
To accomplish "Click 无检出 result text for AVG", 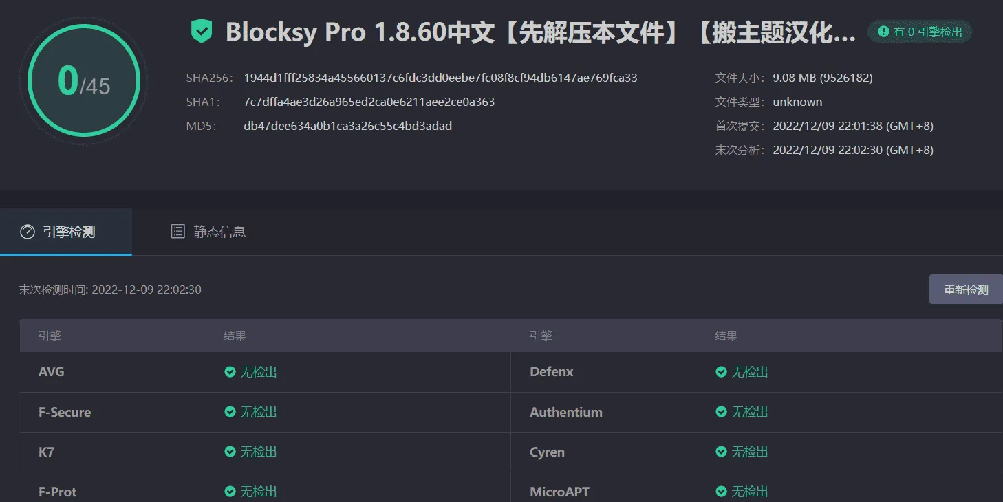I will (259, 372).
